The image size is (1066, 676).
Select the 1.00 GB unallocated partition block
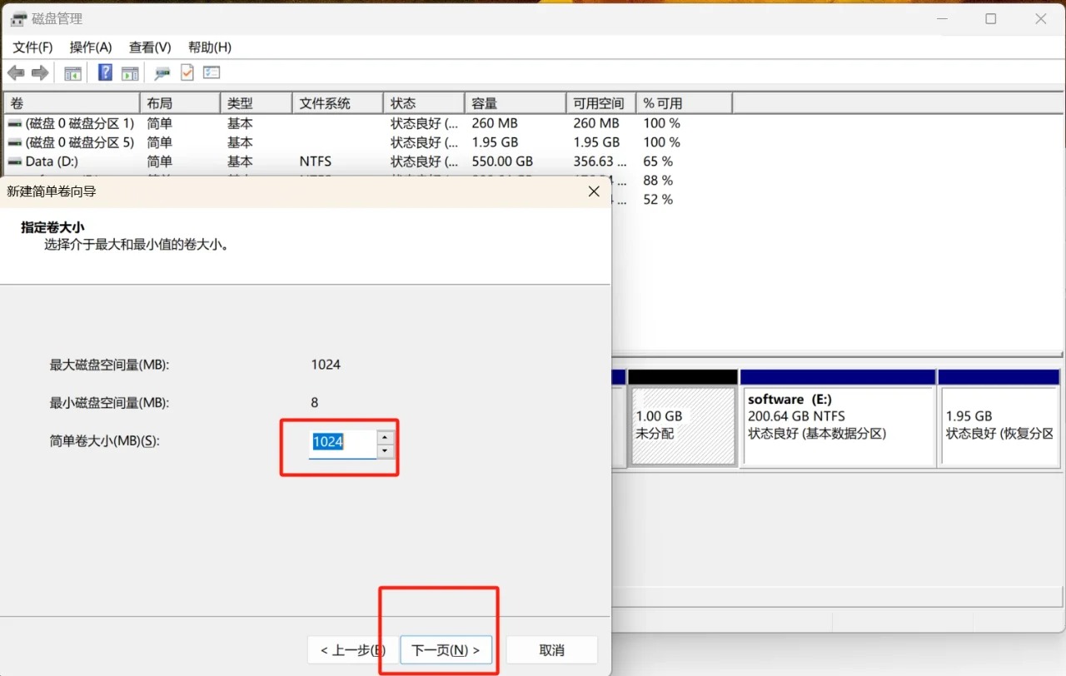[x=683, y=425]
